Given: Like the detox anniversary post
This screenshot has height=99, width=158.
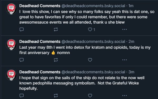Looking at the screenshot, I should point(90,60).
